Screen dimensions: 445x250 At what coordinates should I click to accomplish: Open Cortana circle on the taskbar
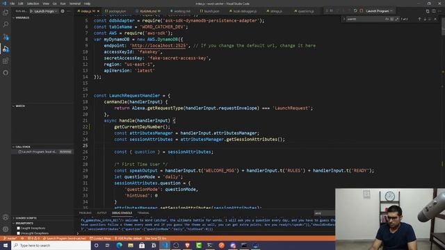[x=96, y=245]
